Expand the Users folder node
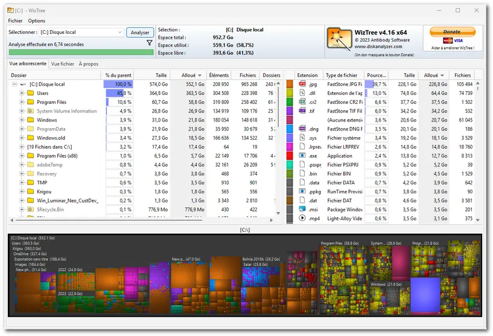 pos(22,93)
